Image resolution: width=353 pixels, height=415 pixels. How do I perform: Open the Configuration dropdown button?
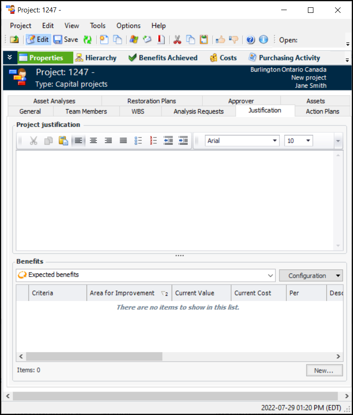point(311,276)
